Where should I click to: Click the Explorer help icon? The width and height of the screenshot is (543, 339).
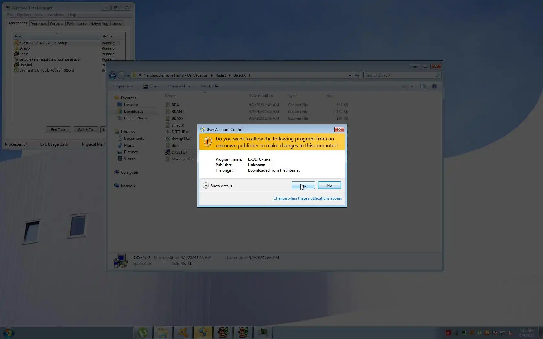tap(434, 86)
